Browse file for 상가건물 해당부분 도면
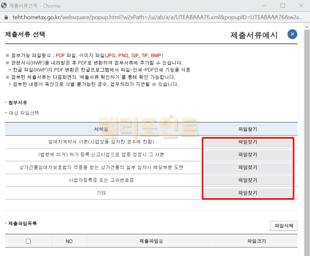 (x=248, y=168)
